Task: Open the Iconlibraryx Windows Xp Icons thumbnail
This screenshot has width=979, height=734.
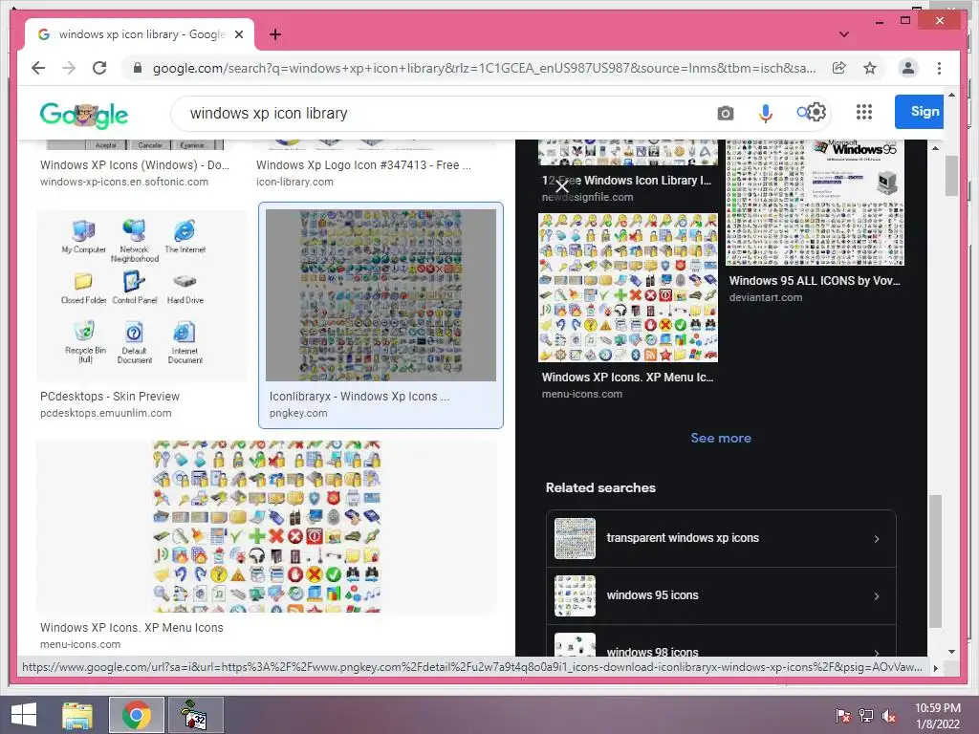Action: [x=381, y=294]
